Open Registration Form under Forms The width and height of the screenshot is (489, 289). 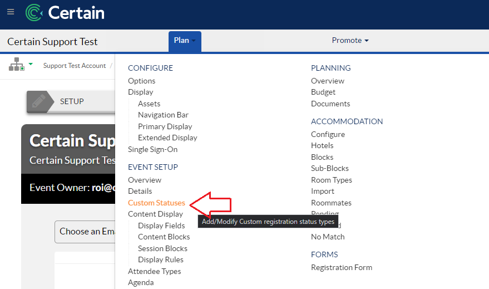342,267
